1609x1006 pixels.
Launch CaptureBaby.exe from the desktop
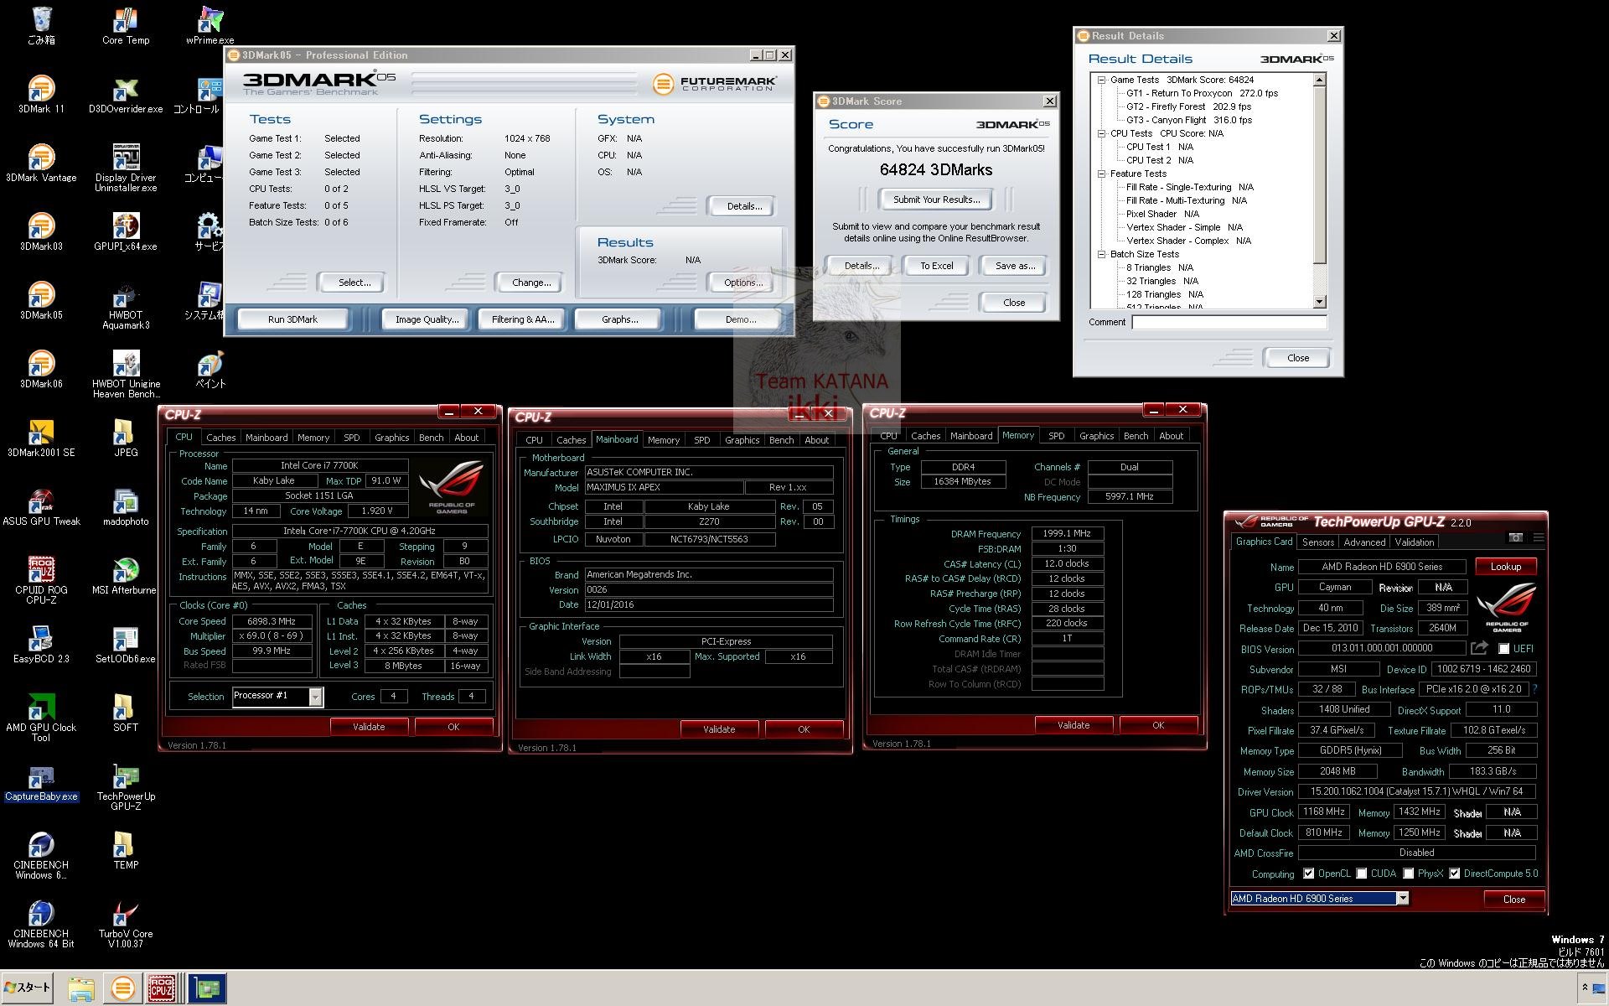pyautogui.click(x=41, y=782)
